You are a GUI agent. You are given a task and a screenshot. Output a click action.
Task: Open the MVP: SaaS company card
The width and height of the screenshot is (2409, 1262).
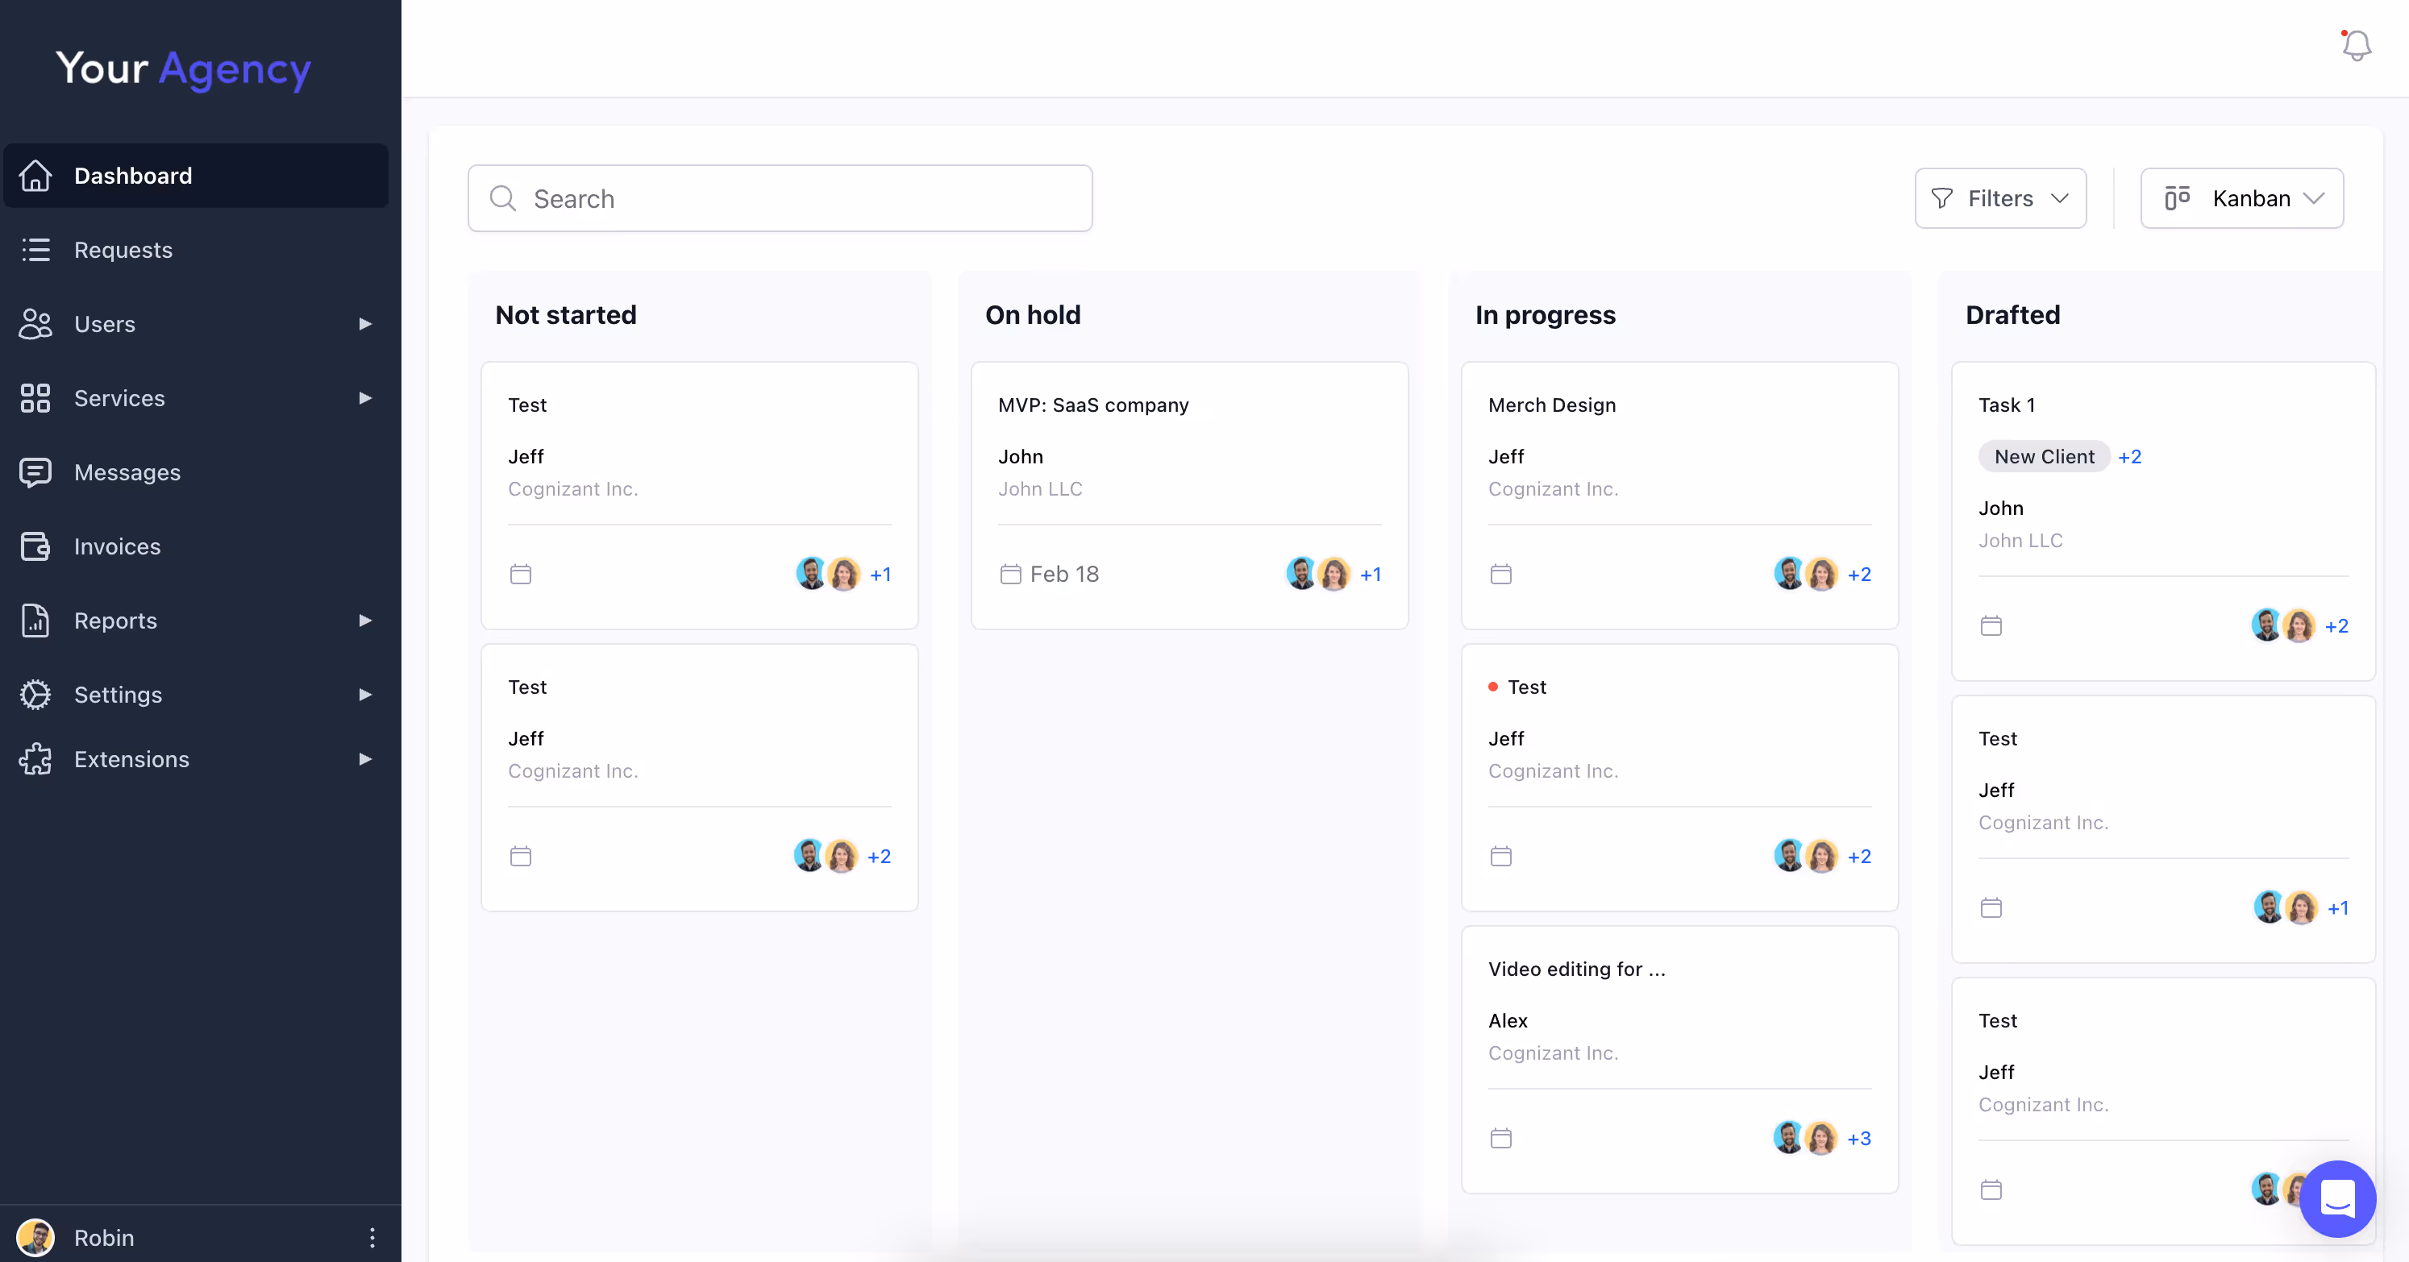1189,496
